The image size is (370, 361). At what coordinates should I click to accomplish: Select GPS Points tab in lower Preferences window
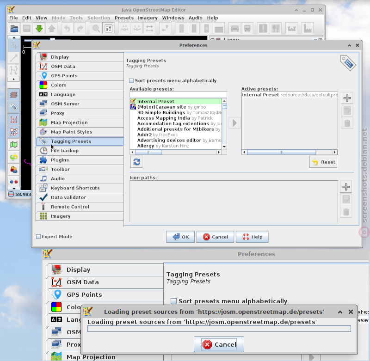105,294
